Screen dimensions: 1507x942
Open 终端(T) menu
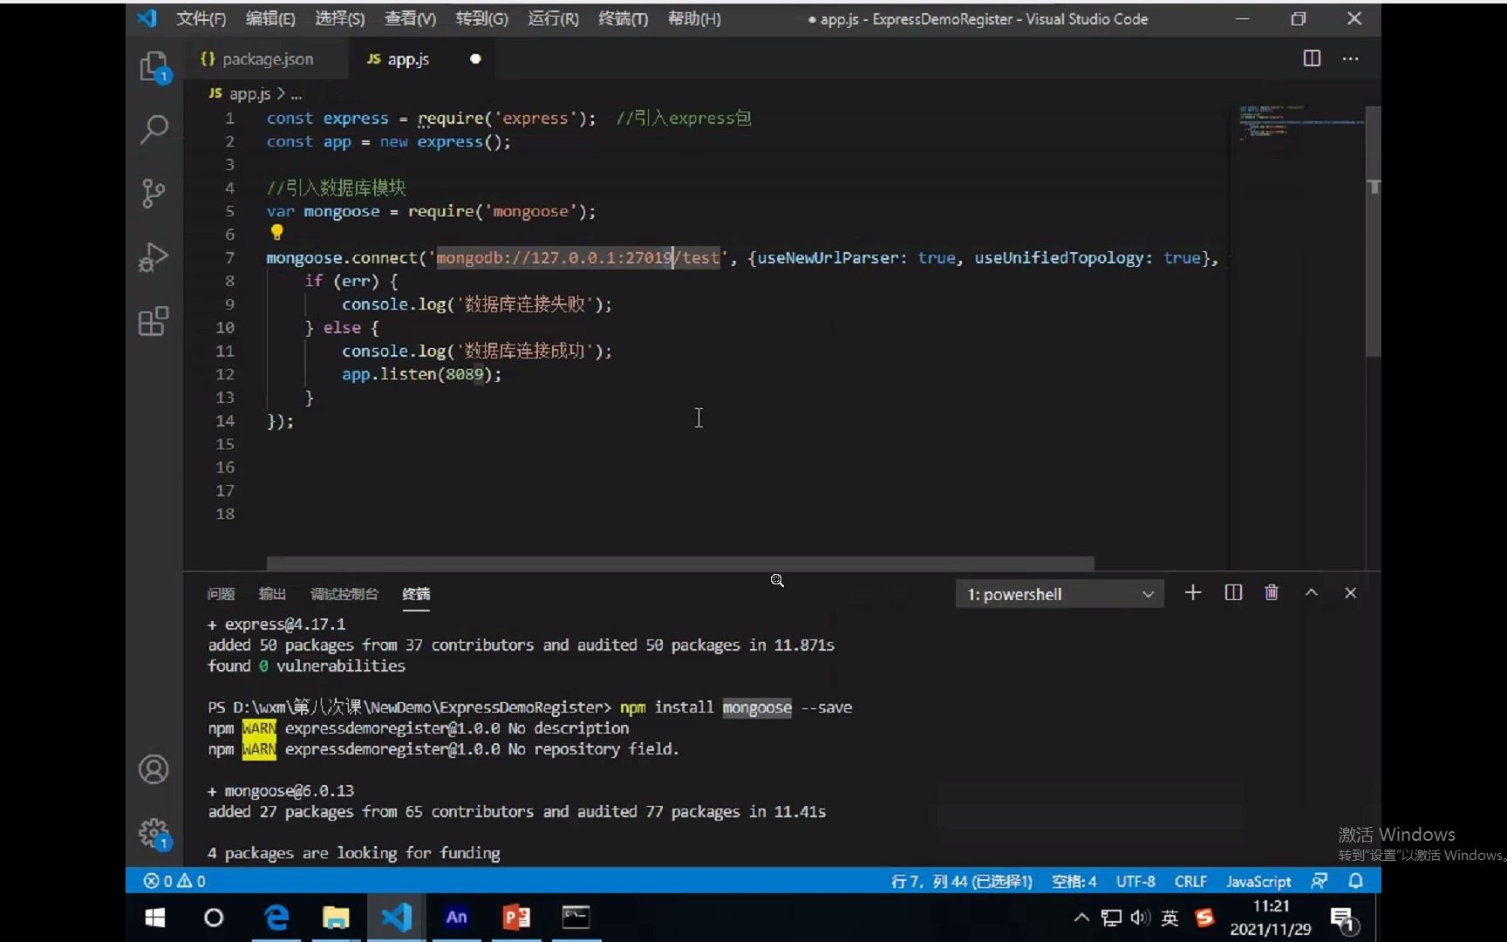point(623,18)
